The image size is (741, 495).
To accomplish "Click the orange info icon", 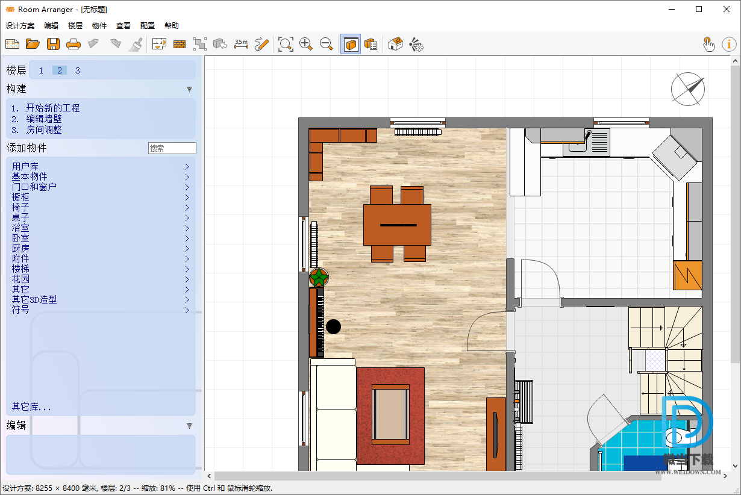I will [x=730, y=44].
